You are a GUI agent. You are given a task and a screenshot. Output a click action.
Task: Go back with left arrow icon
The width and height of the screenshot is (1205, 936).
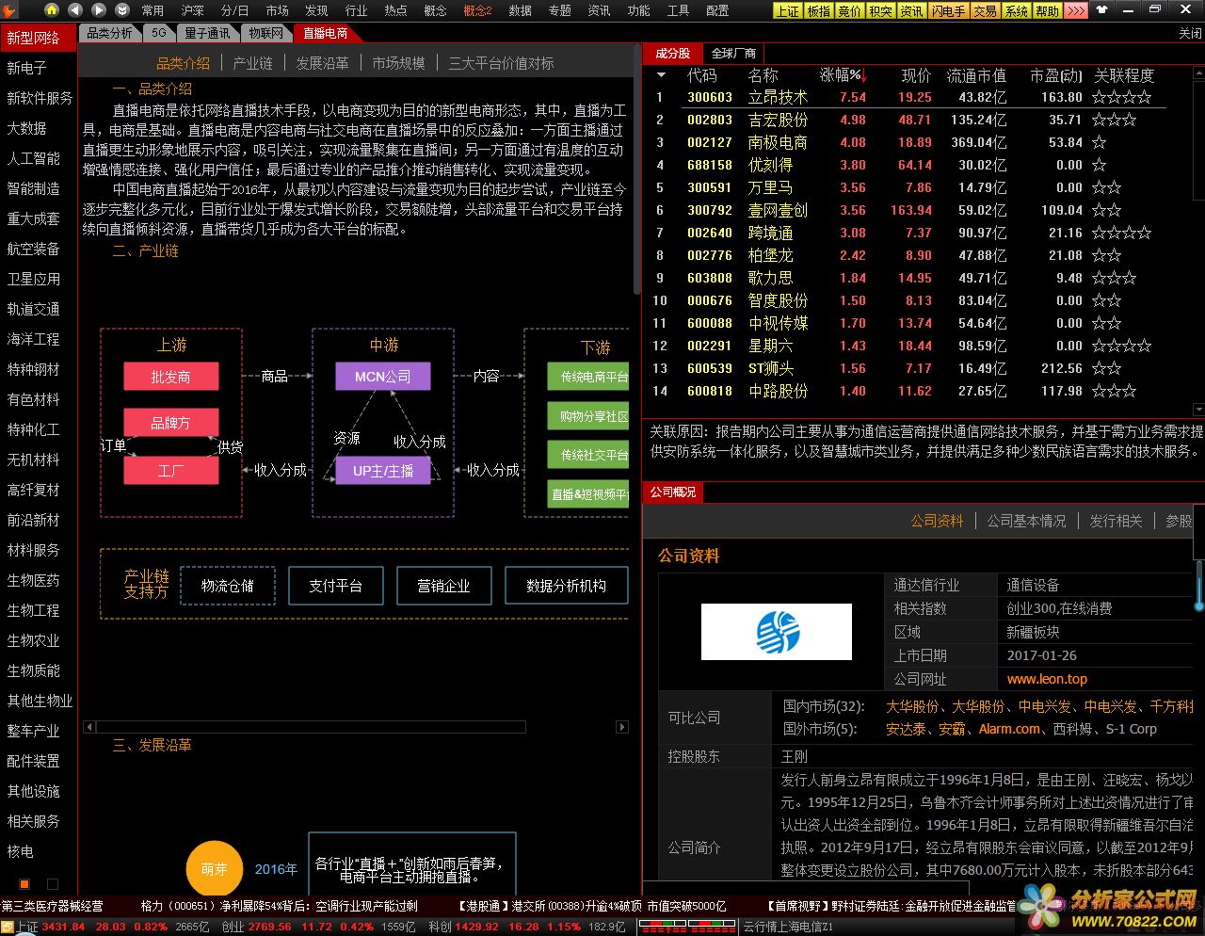(75, 10)
